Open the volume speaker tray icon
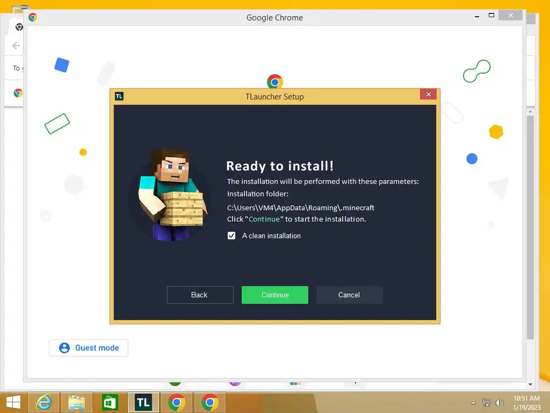Image resolution: width=550 pixels, height=413 pixels. pyautogui.click(x=499, y=402)
